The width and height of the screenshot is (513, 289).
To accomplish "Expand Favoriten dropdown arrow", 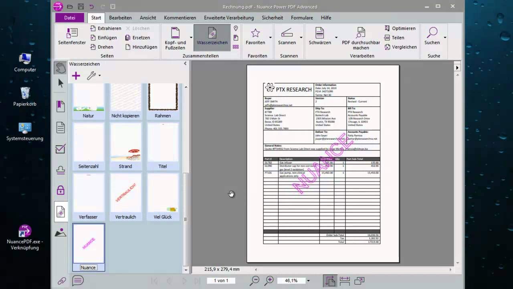I will [271, 38].
